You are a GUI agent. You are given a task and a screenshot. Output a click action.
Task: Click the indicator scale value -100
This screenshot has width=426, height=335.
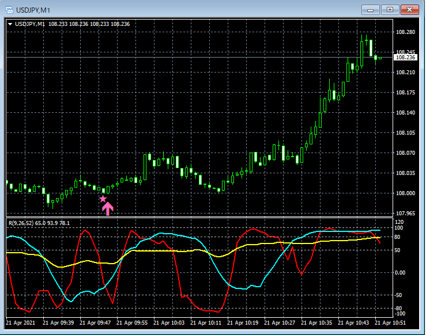click(400, 314)
